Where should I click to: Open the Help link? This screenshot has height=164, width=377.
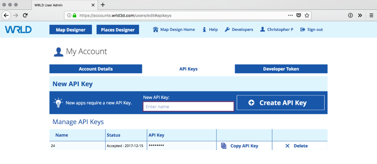pos(213,29)
